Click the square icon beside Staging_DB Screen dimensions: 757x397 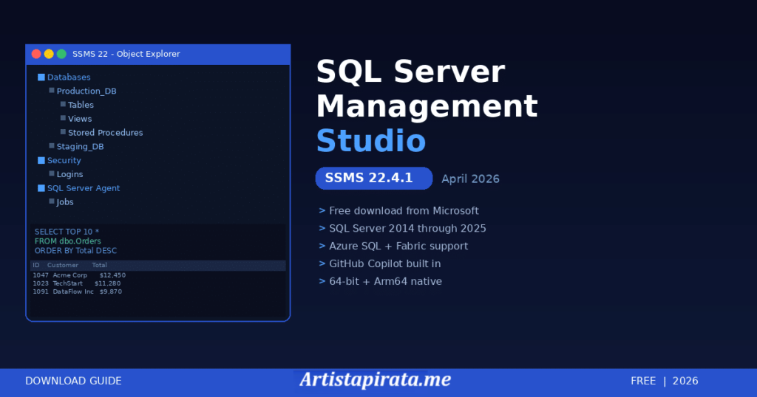click(x=52, y=146)
